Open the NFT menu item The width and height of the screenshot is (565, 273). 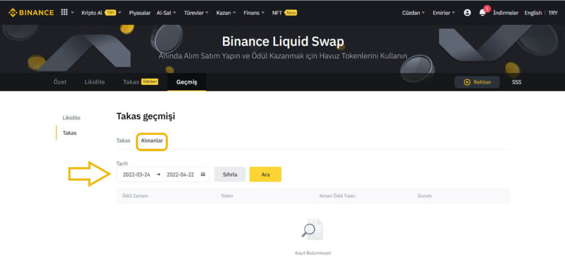(285, 13)
